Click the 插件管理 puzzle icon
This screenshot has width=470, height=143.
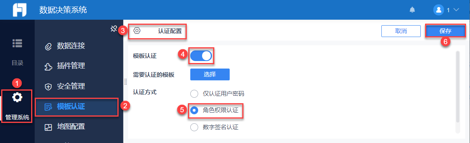48,67
